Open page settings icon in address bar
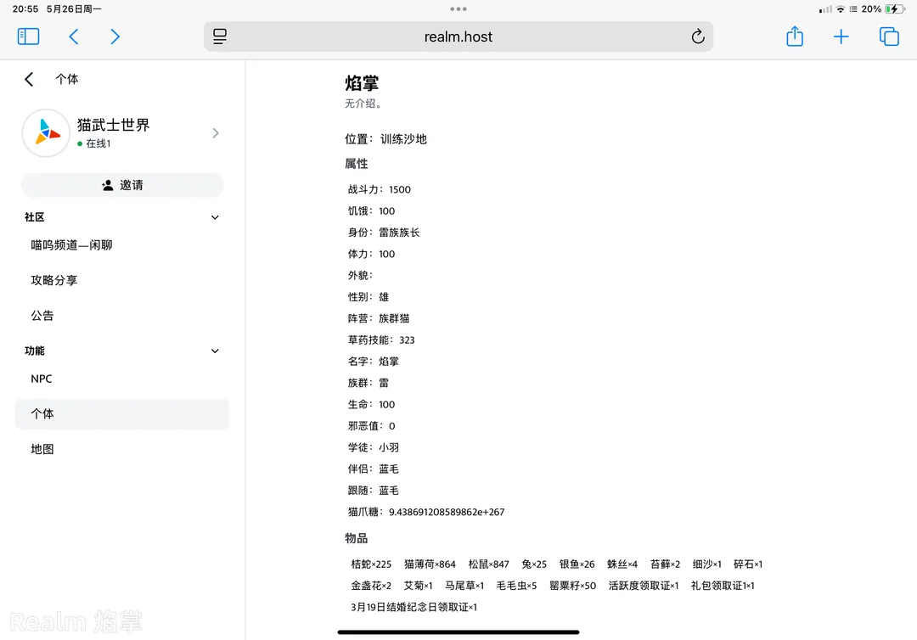Screen dimensions: 917x640 pos(220,36)
